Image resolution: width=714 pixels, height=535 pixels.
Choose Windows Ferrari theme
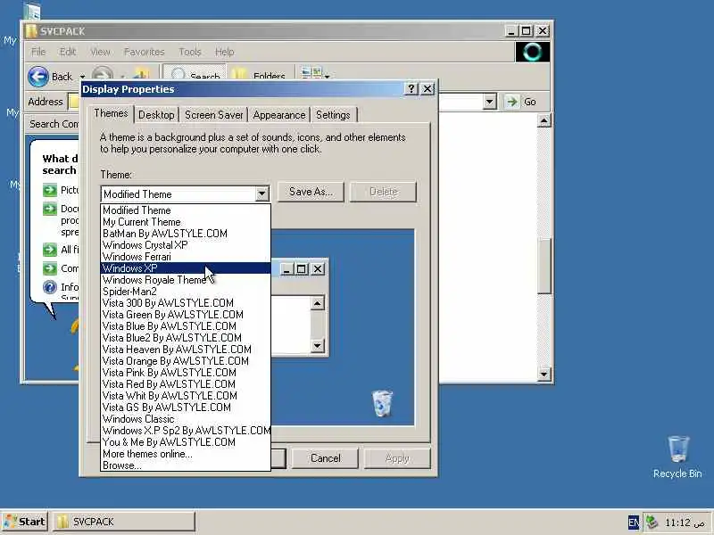click(186, 257)
